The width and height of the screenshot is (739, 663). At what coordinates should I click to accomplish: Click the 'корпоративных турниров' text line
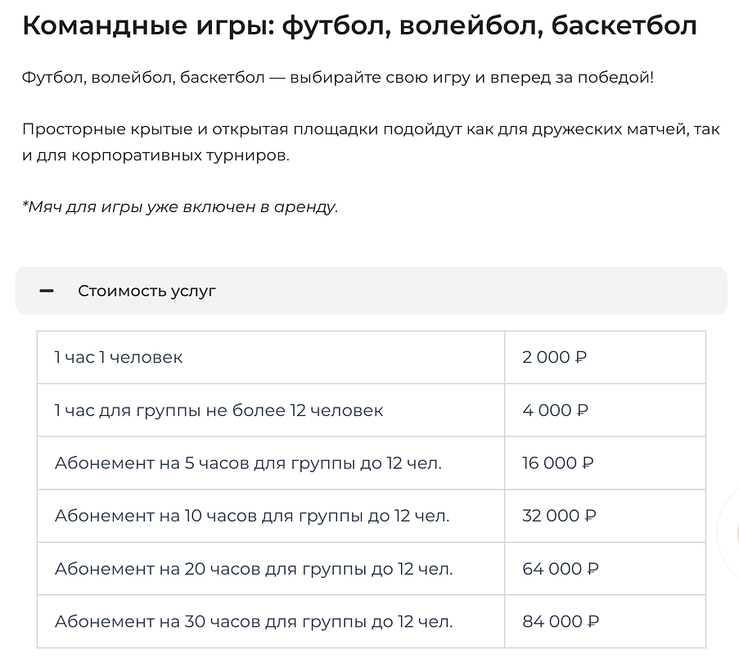point(155,156)
